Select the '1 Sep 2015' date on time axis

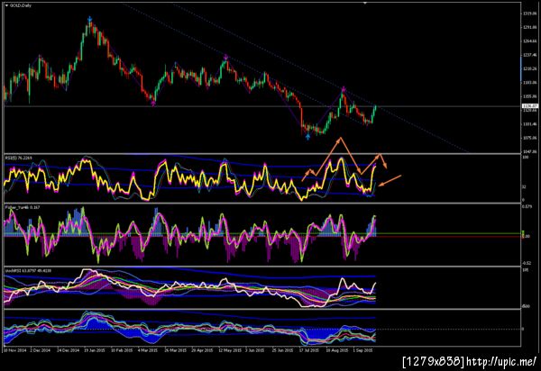click(362, 350)
